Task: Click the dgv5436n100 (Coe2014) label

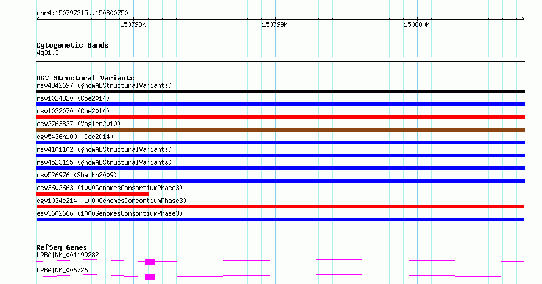Action: 75,137
